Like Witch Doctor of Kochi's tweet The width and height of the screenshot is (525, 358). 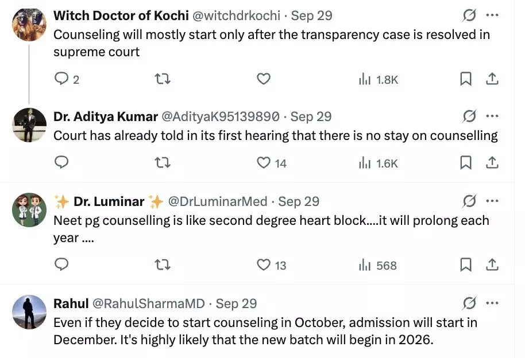click(x=263, y=80)
